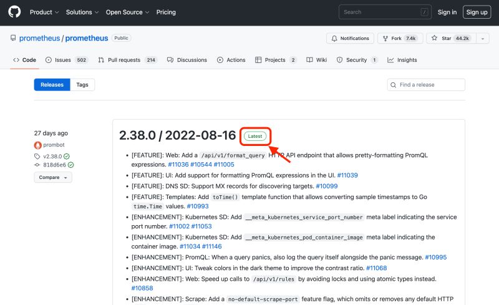
Task: Open the prombot author link
Action: point(54,145)
